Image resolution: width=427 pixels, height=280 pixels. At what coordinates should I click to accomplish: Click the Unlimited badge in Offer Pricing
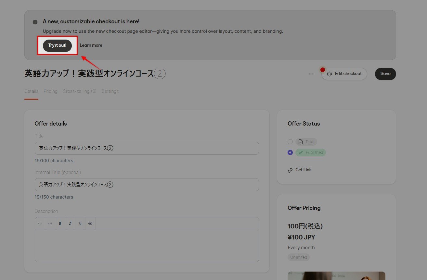point(299,257)
